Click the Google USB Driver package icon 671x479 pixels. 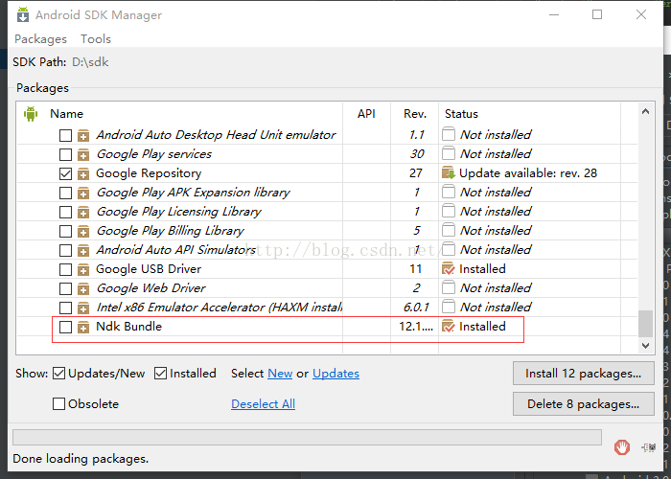point(83,269)
